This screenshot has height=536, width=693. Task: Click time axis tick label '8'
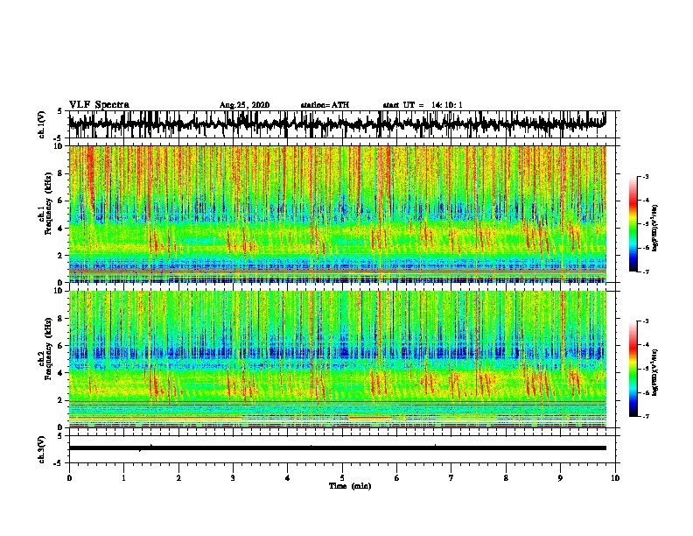tap(506, 478)
